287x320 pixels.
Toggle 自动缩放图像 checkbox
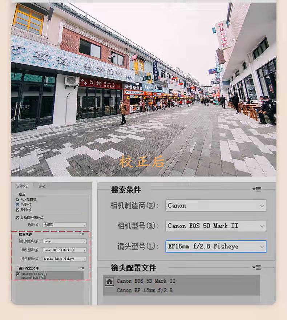click(18, 218)
